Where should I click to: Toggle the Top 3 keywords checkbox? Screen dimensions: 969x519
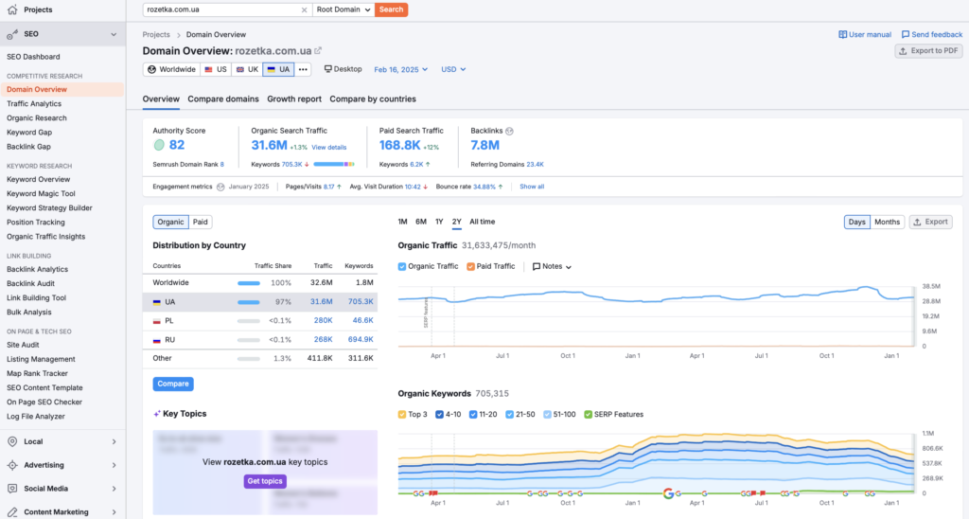402,414
